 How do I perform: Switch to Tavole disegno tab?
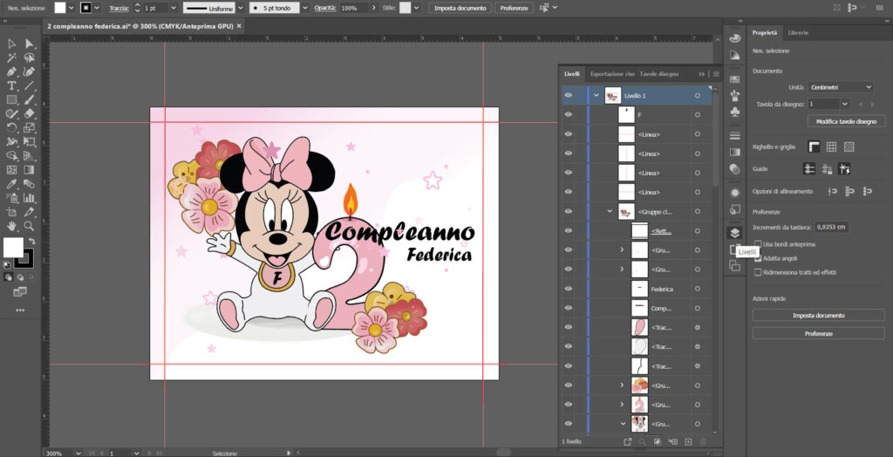pyautogui.click(x=659, y=74)
